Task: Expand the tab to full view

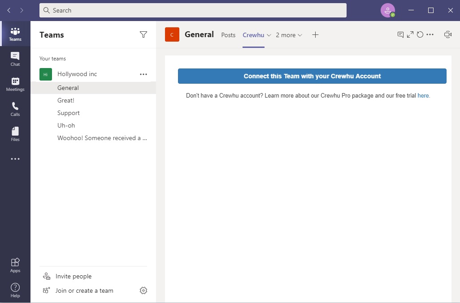Action: (410, 34)
